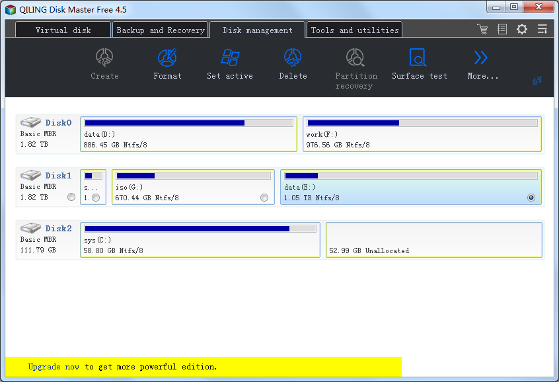Screen dimensions: 559x382
Task: Click the QILING app logo in title bar
Action: click(x=11, y=10)
